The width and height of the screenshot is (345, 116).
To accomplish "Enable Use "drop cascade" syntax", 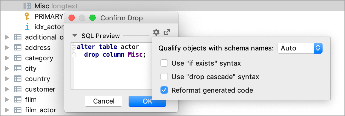I will [x=164, y=77].
